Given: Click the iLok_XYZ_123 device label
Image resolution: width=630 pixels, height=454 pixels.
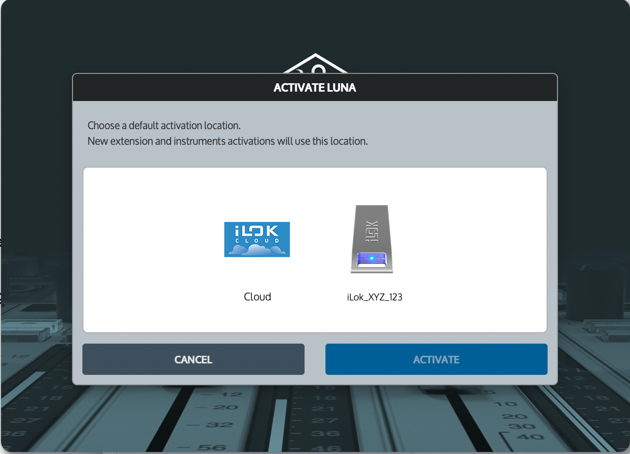Looking at the screenshot, I should click(374, 297).
